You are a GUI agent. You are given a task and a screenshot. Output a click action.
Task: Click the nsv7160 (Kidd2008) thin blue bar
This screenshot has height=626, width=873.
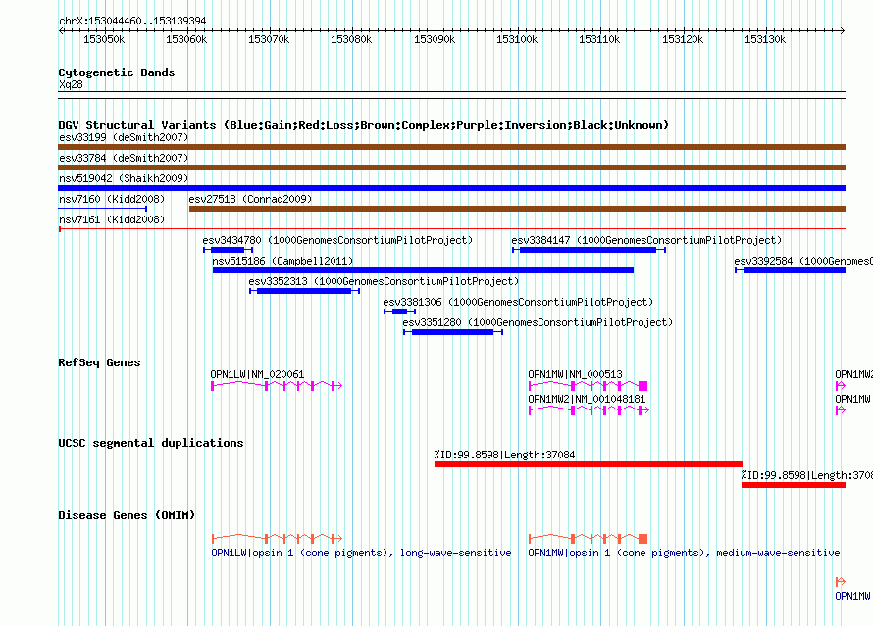click(x=102, y=209)
